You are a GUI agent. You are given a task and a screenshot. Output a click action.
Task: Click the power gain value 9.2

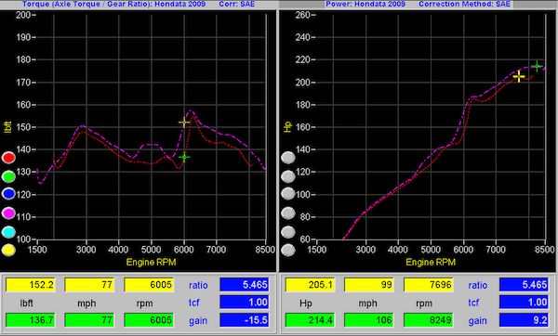[524, 320]
